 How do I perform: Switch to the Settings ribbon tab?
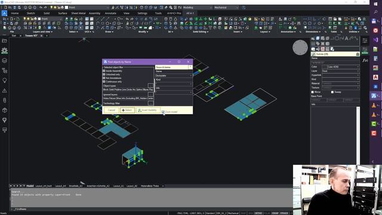[x=142, y=13]
